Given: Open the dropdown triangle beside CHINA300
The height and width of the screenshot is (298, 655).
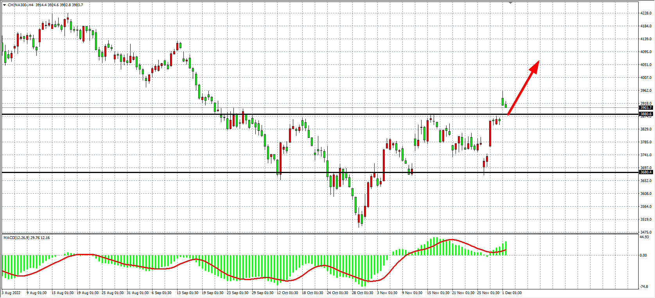Looking at the screenshot, I should [x=4, y=5].
